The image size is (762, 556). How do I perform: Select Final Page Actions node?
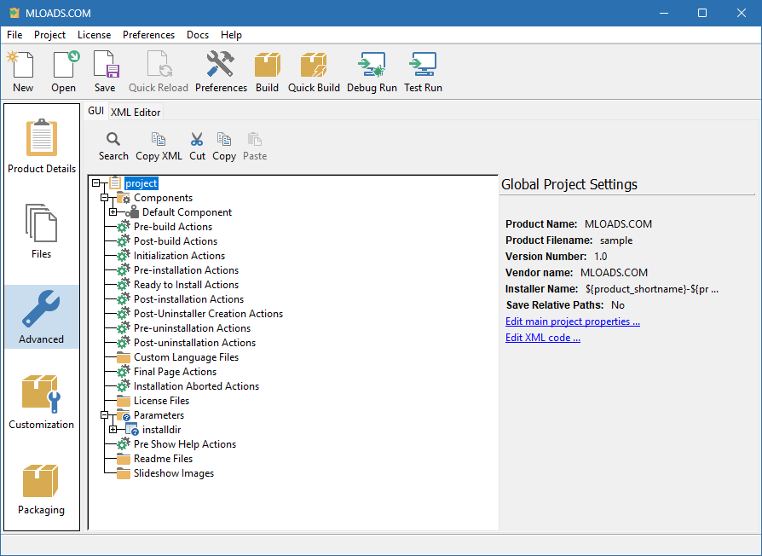point(175,372)
